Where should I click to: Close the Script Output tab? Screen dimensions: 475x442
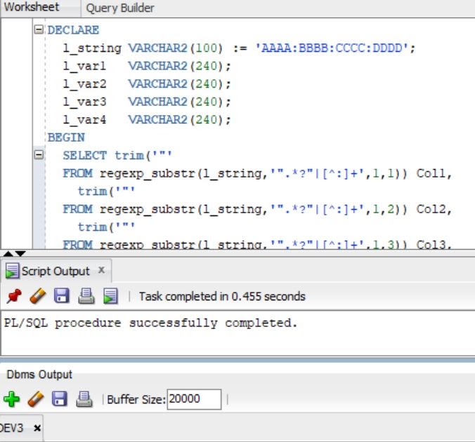102,270
